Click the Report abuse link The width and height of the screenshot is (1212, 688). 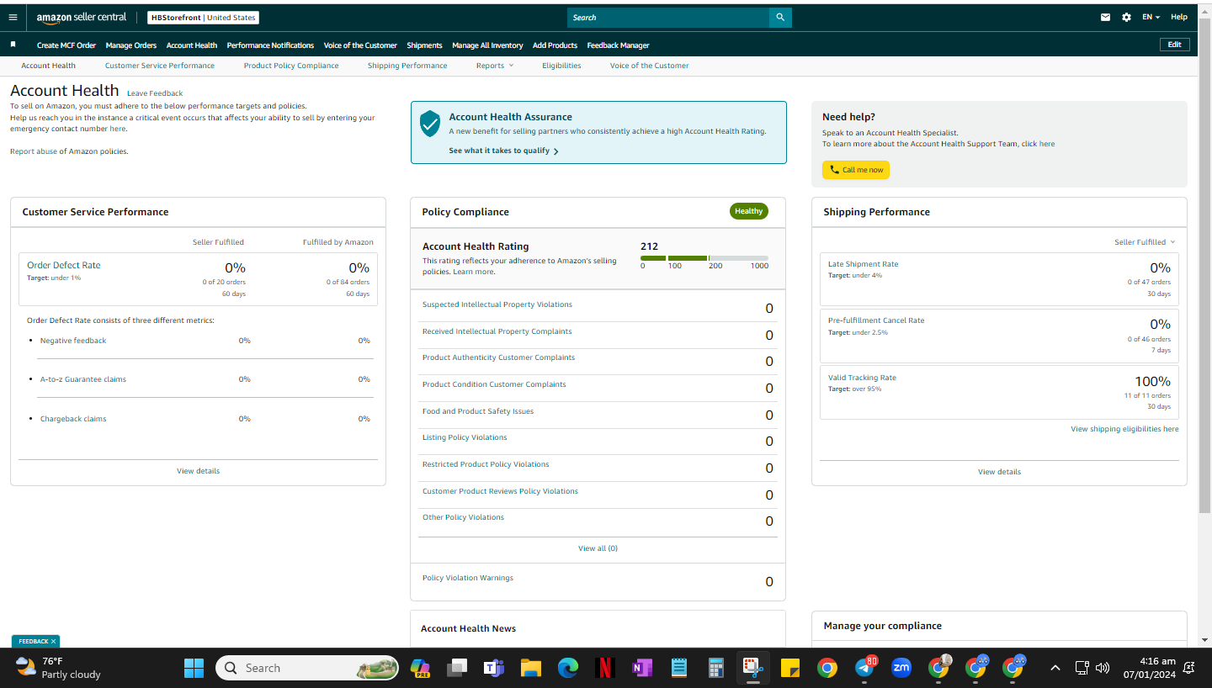click(x=33, y=151)
